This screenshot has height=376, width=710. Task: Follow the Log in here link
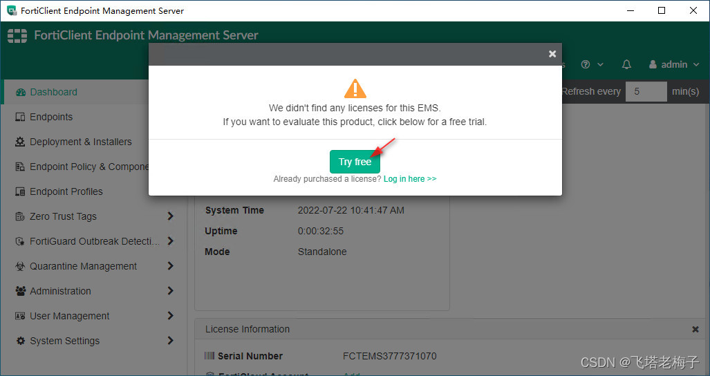coord(410,179)
